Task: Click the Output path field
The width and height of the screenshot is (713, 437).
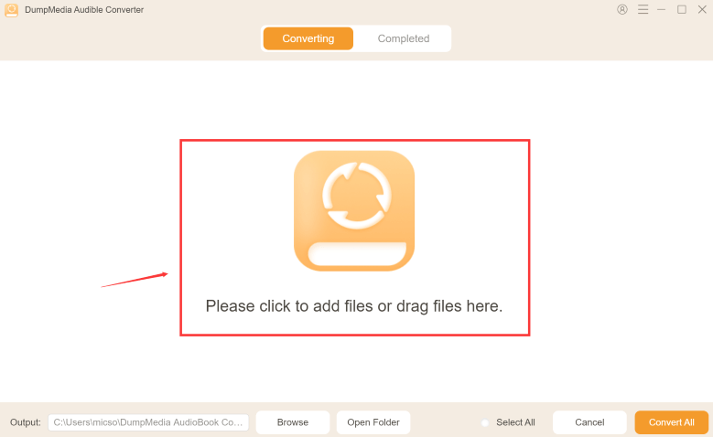Action: click(148, 422)
